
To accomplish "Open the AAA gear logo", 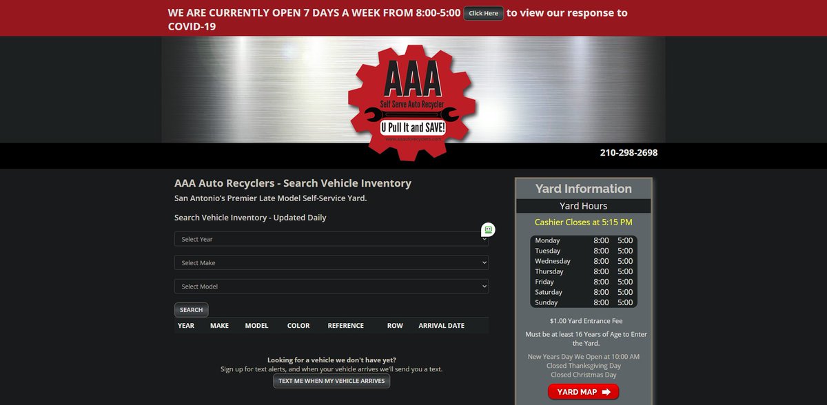I will click(413, 102).
